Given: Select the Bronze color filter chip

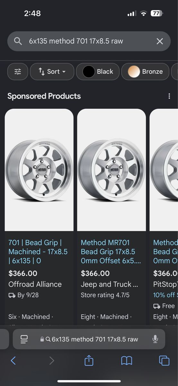Looking at the screenshot, I should 145,72.
